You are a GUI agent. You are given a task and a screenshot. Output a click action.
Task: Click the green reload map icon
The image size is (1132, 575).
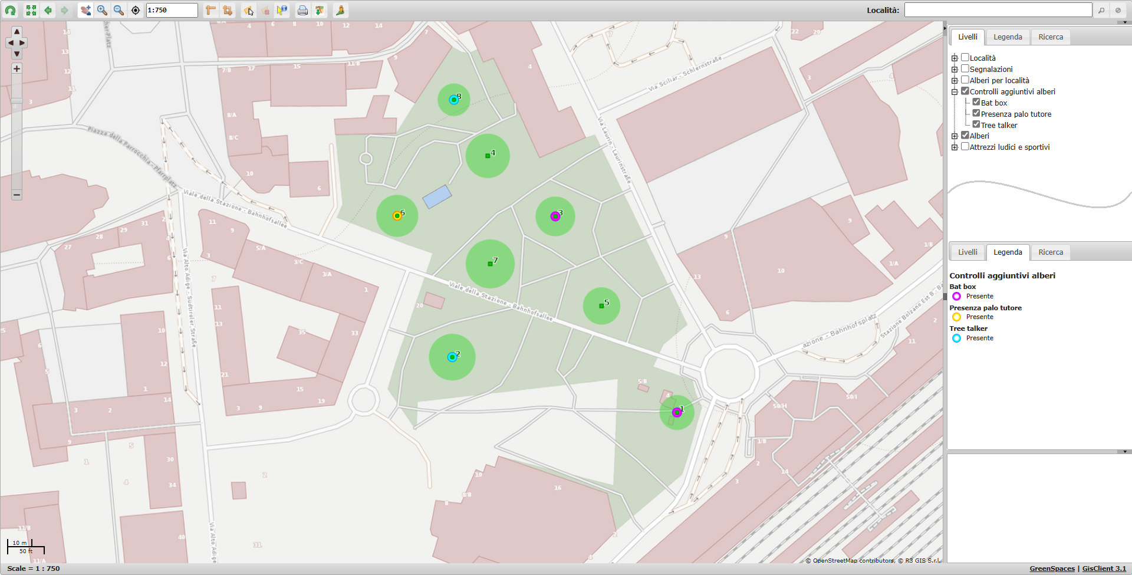click(x=11, y=10)
